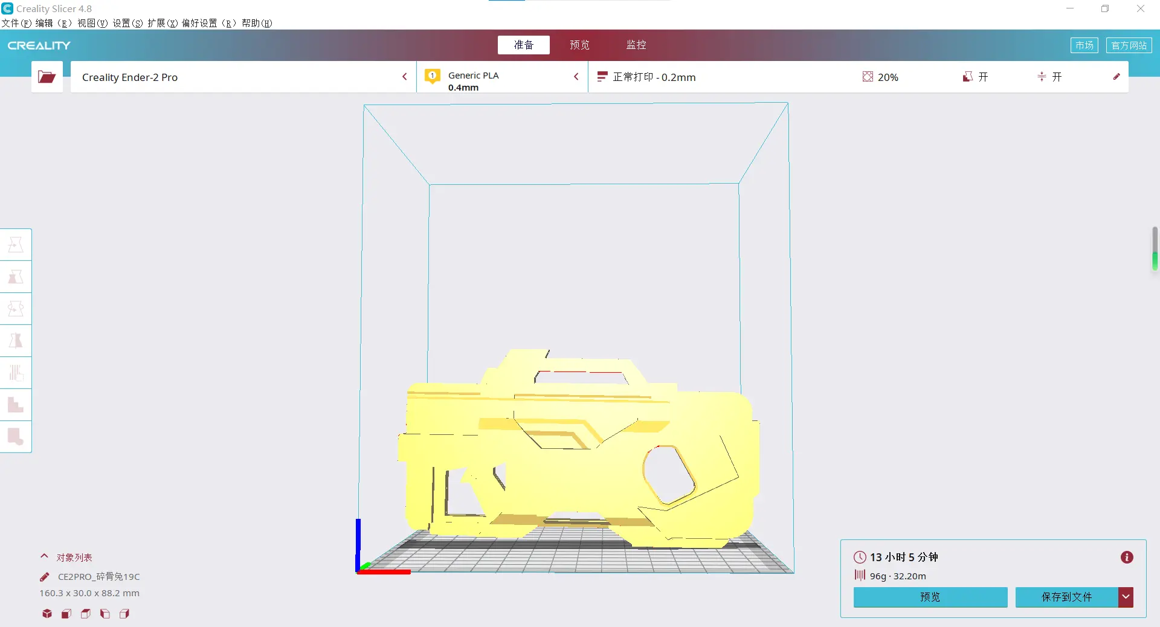Open Per Model Settings tool

(x=16, y=373)
